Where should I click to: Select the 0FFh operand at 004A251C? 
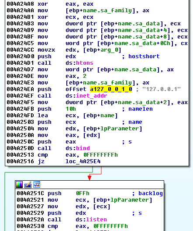pos(83,193)
